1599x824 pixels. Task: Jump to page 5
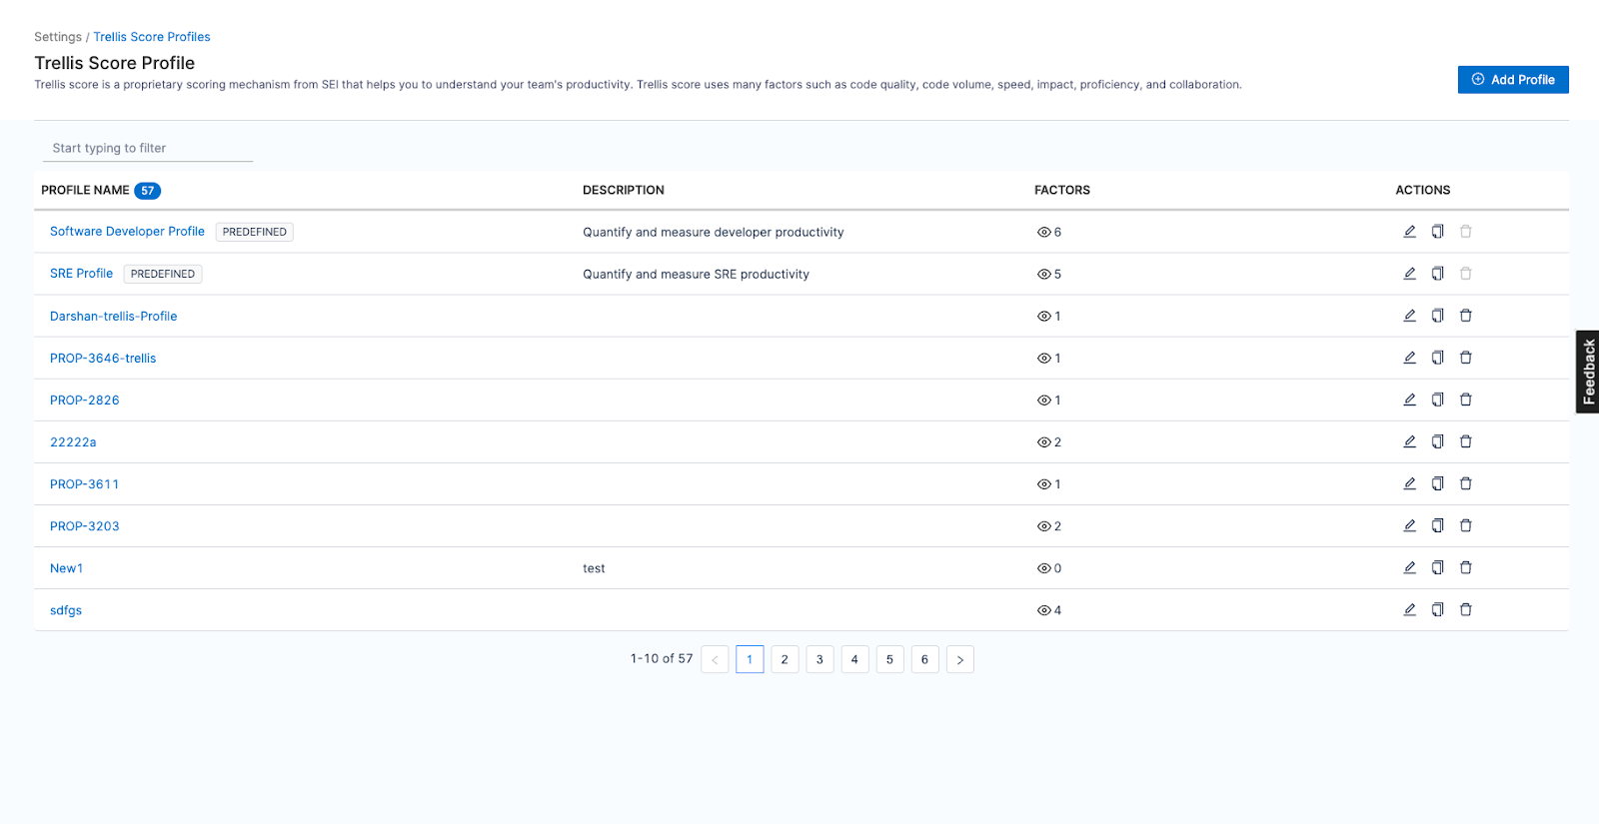(889, 659)
